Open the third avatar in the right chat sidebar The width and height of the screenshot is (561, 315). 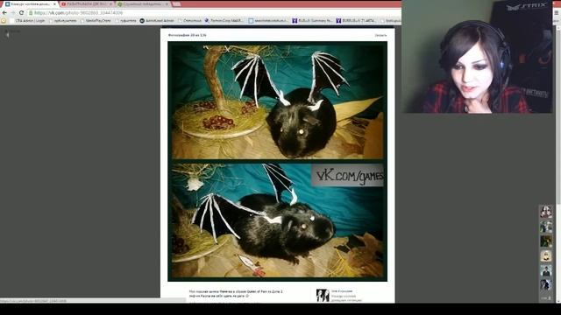[x=546, y=241]
